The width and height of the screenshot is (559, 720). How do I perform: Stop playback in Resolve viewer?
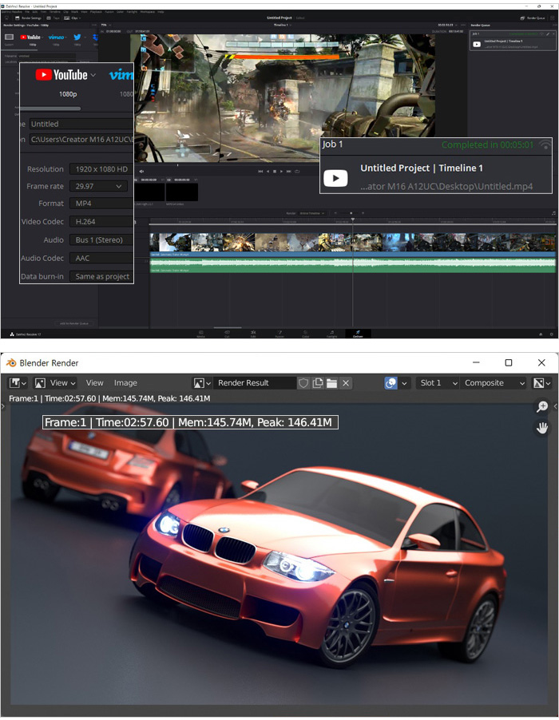pyautogui.click(x=275, y=172)
